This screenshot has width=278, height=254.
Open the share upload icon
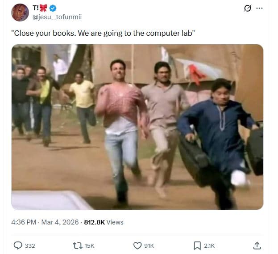(x=257, y=246)
